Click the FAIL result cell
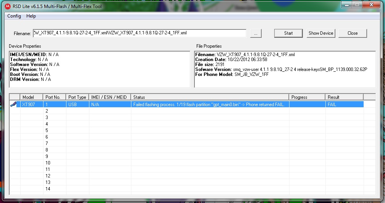 [x=344, y=105]
